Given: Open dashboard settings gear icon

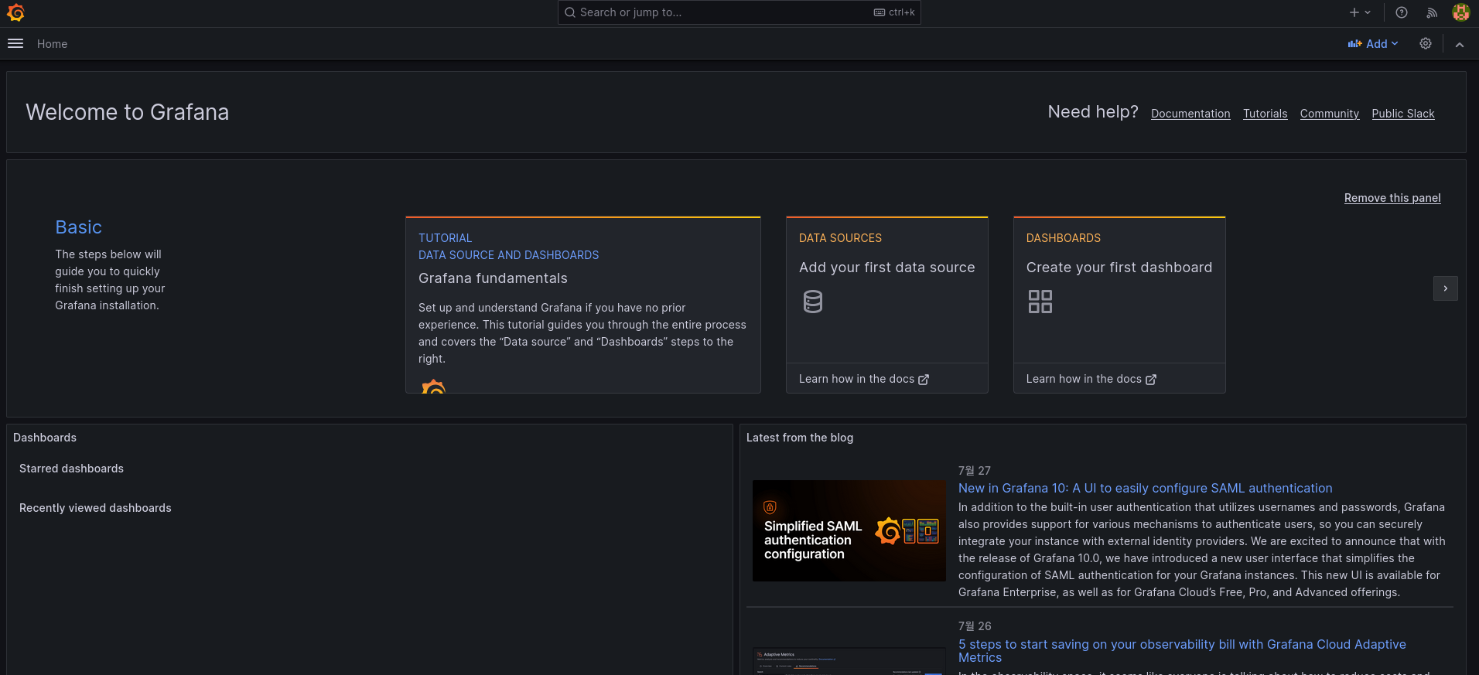Looking at the screenshot, I should (1425, 44).
